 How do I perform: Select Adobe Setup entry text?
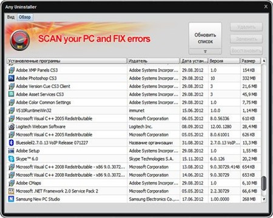pos(28,151)
